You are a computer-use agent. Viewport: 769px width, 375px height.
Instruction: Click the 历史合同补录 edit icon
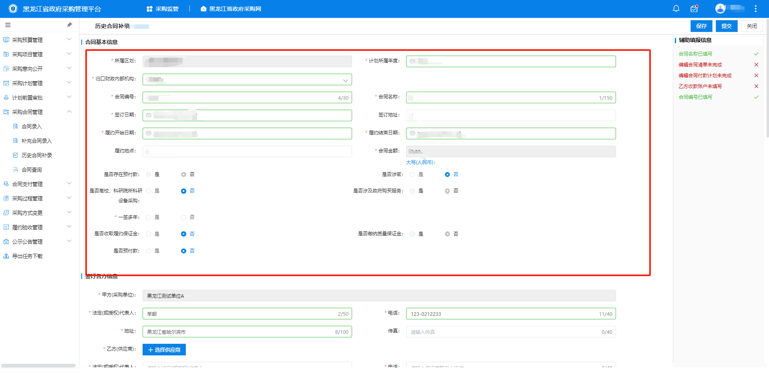coord(16,155)
